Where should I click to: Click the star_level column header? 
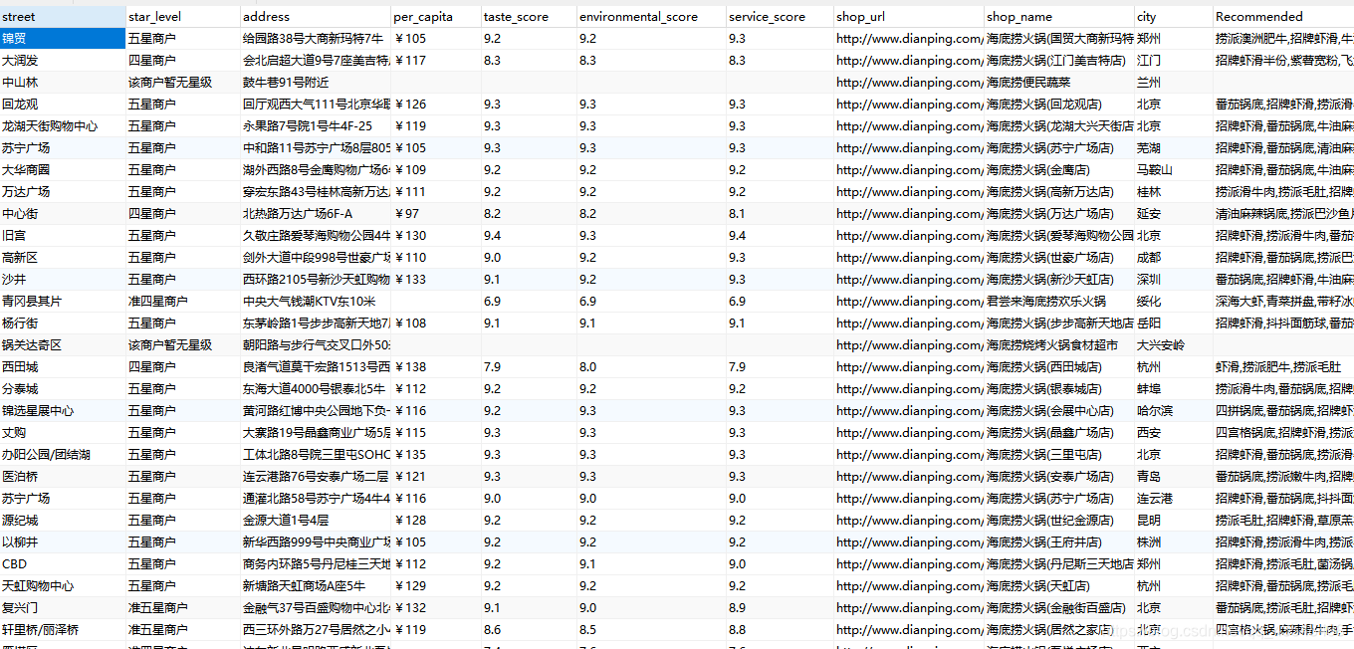coord(183,16)
